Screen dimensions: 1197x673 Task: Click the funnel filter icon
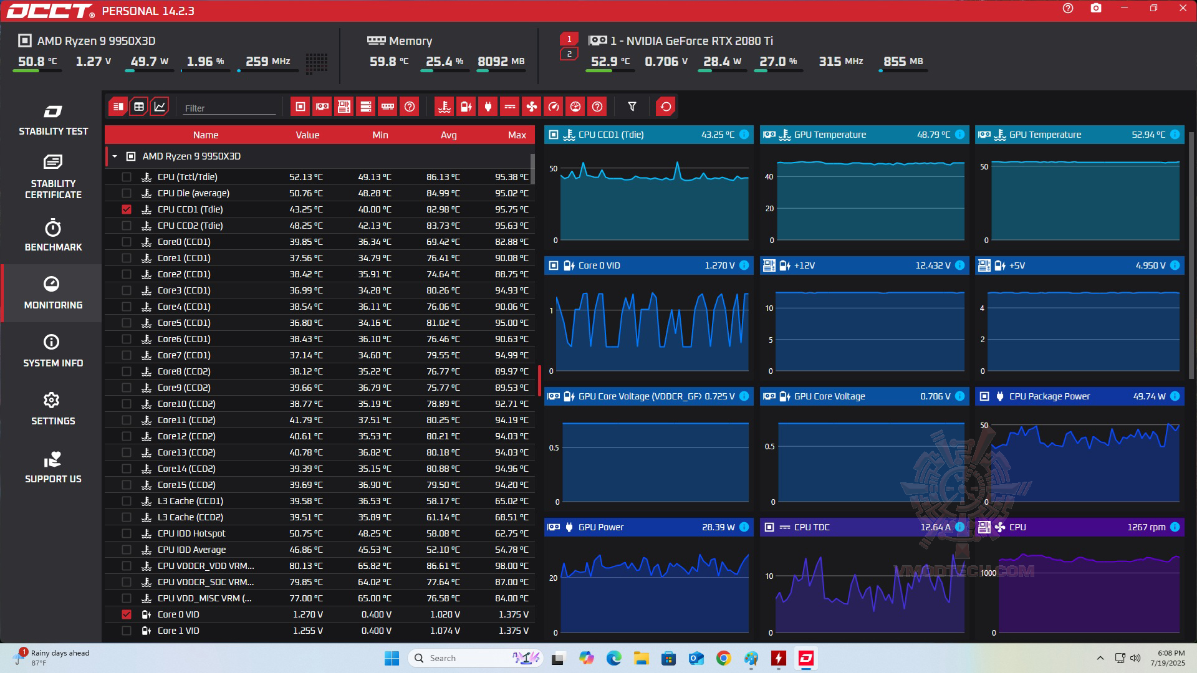click(632, 107)
